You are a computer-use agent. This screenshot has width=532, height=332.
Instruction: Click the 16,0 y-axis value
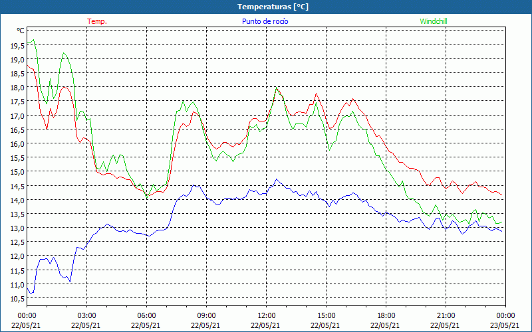click(17, 144)
